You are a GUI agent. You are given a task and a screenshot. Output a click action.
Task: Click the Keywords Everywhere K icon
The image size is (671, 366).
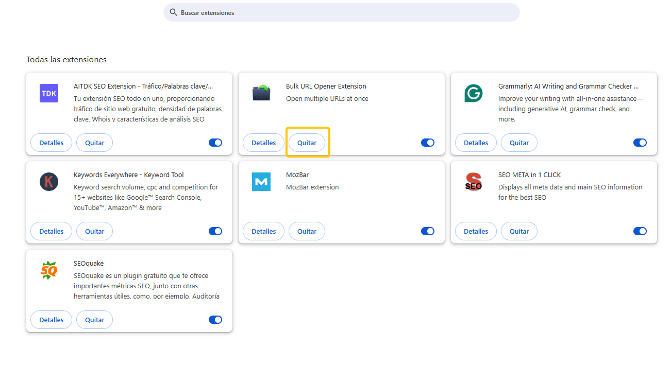49,182
